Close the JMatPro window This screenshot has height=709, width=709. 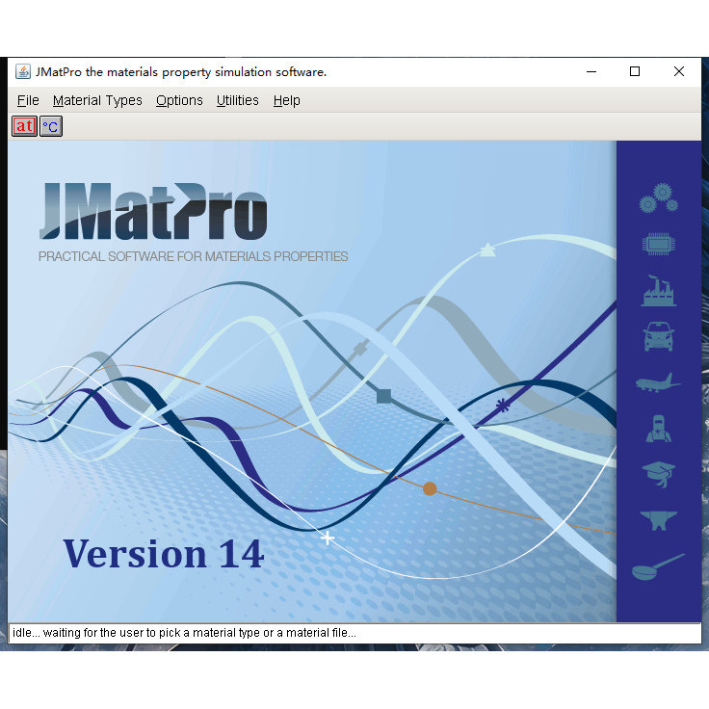pos(679,71)
